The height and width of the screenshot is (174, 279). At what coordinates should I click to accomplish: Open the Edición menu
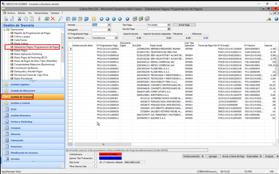click(x=22, y=13)
